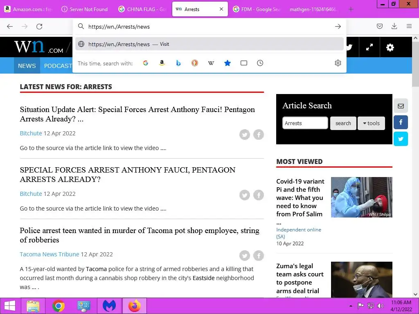
Task: Search open tabs using the tab icon
Action: 244,63
